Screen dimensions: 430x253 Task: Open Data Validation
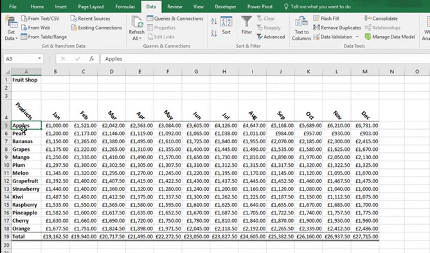point(333,37)
